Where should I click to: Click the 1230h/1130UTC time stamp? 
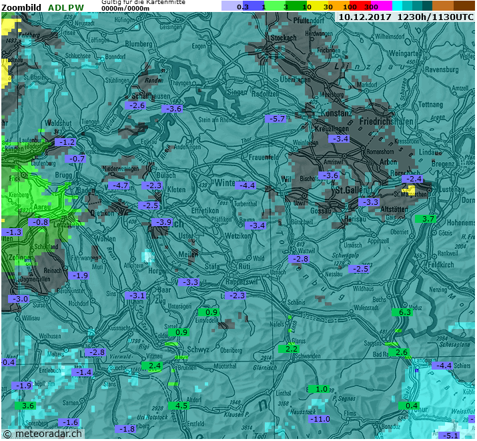point(436,17)
